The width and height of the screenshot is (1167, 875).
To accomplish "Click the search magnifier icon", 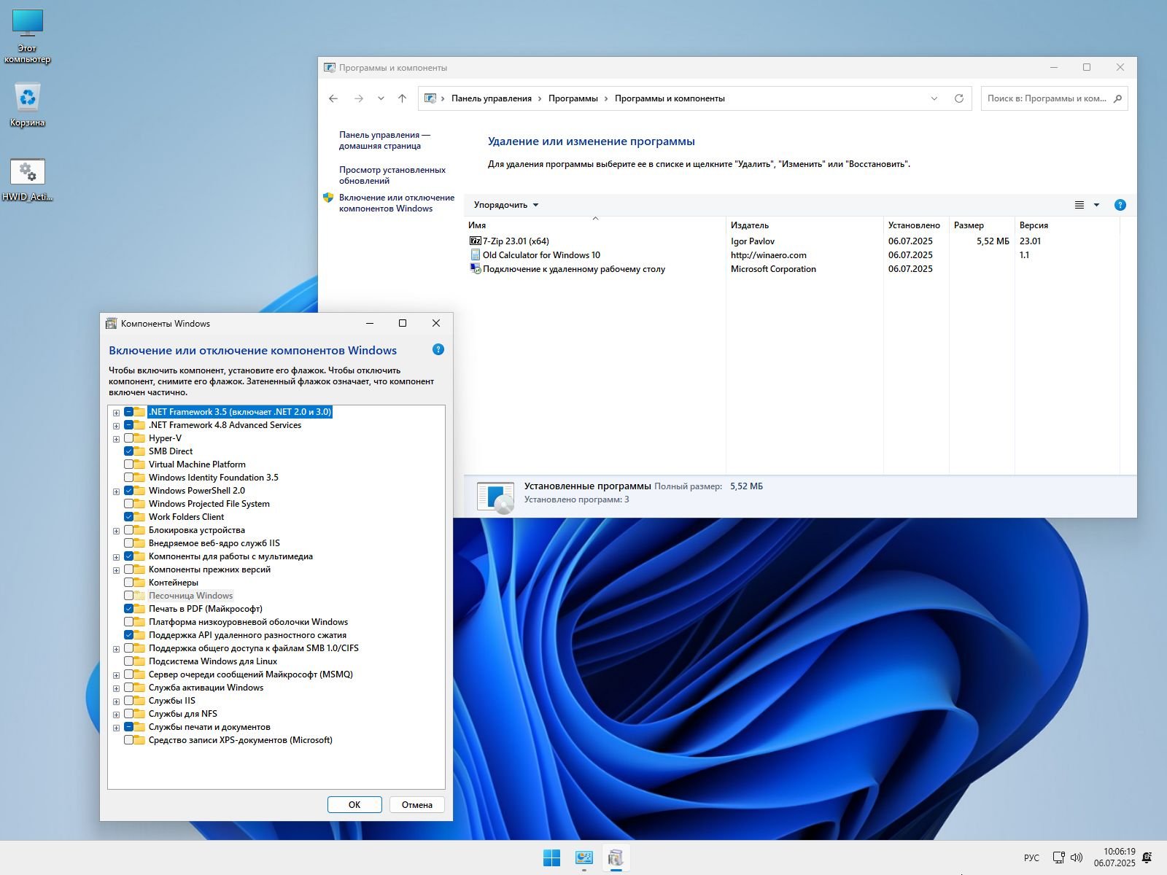I will pos(1117,98).
